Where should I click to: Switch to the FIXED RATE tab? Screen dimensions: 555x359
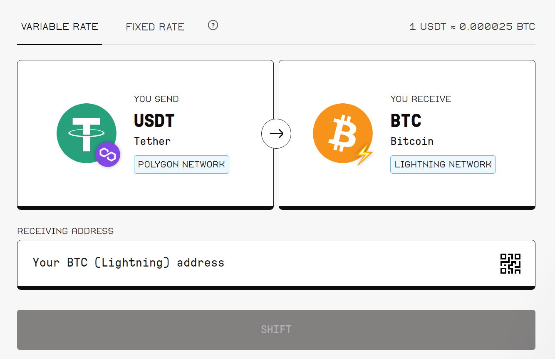pyautogui.click(x=155, y=27)
